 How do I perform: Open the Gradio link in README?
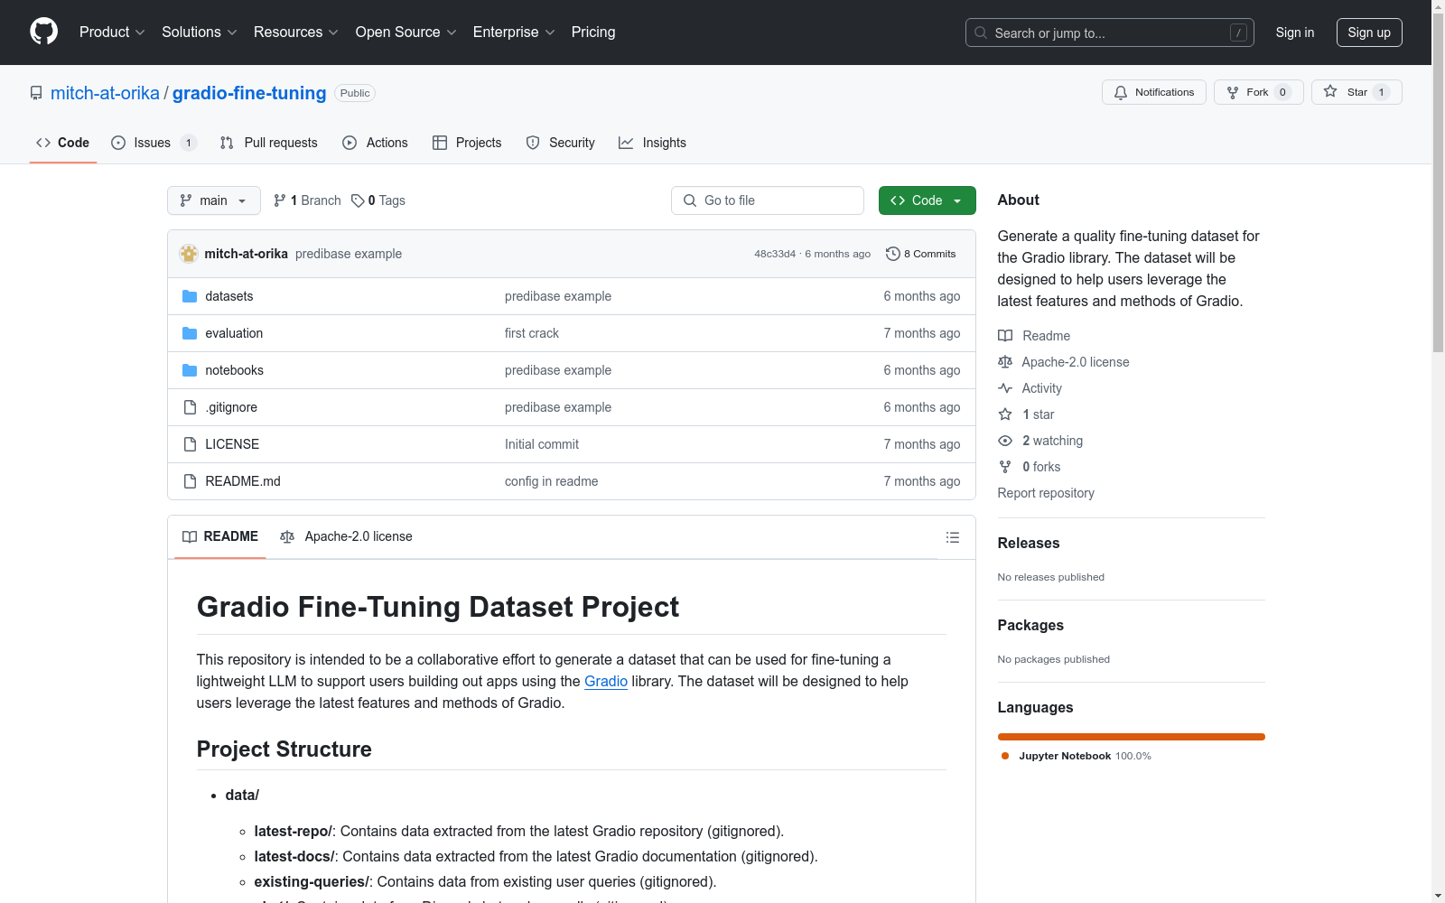(606, 682)
